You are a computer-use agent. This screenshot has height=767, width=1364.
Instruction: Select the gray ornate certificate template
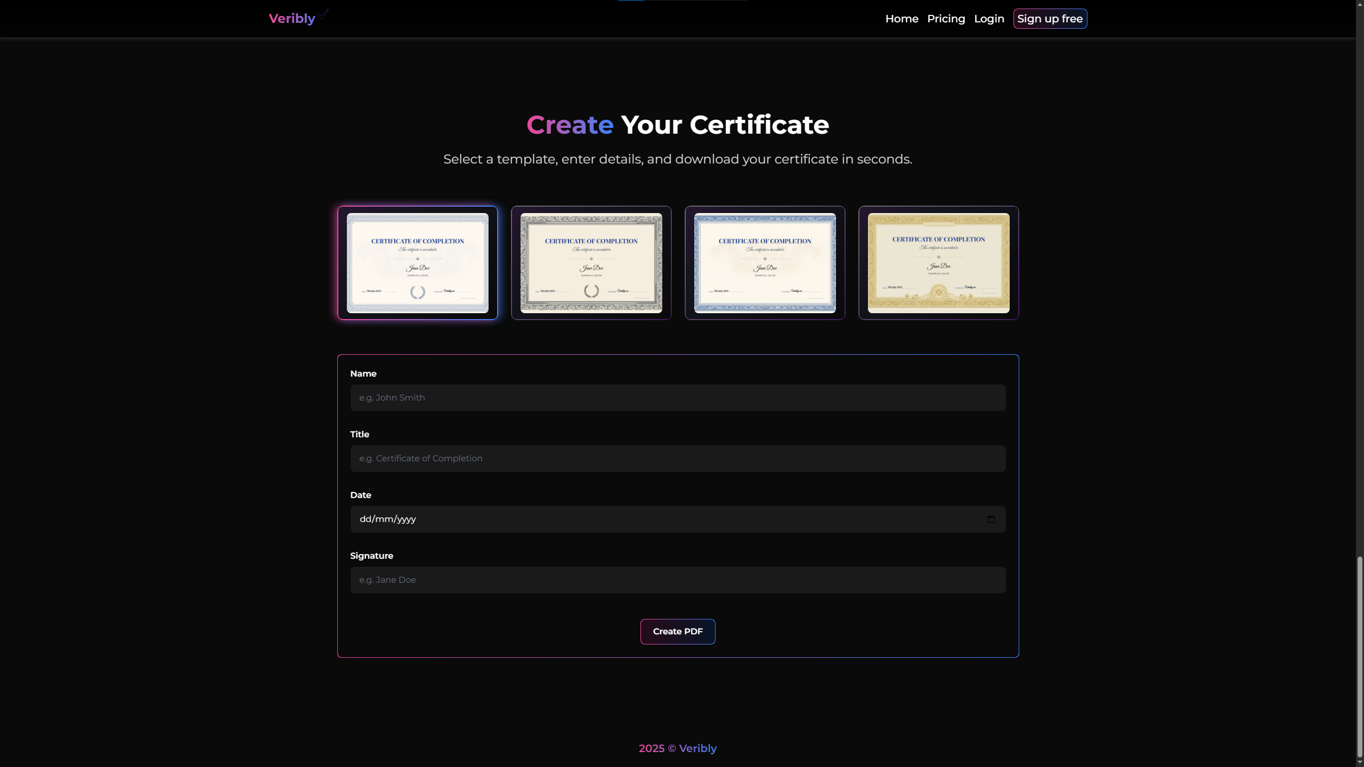(x=591, y=263)
